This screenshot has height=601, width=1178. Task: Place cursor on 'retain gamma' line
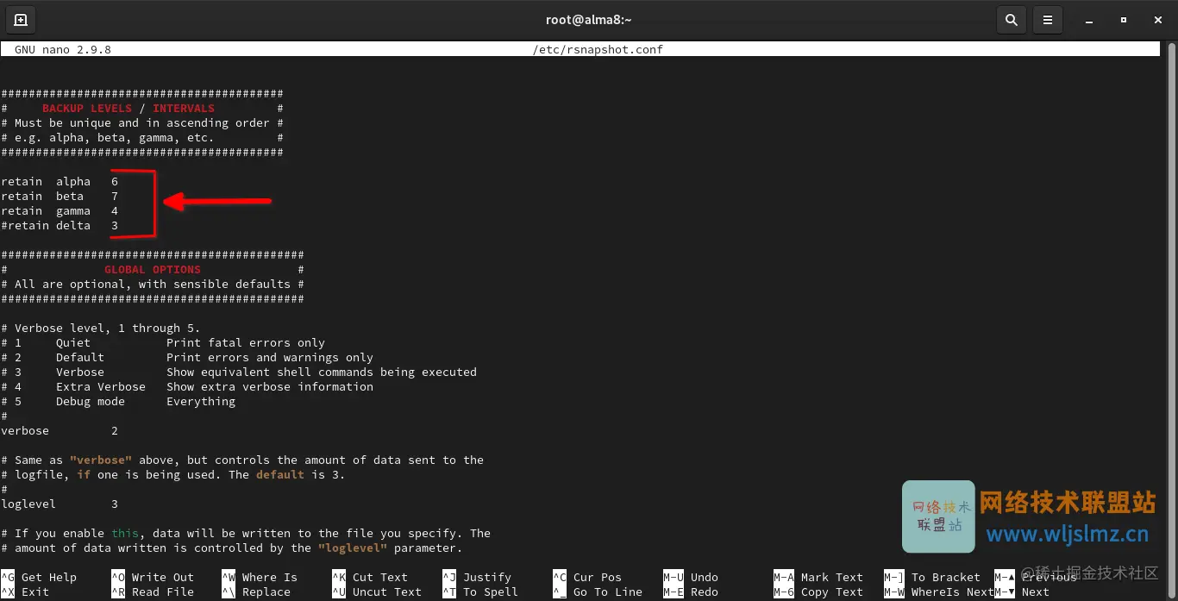click(60, 211)
